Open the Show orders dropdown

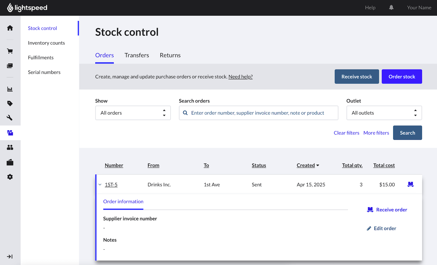133,113
